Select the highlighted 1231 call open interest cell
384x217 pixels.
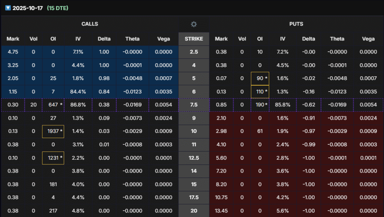[53, 158]
